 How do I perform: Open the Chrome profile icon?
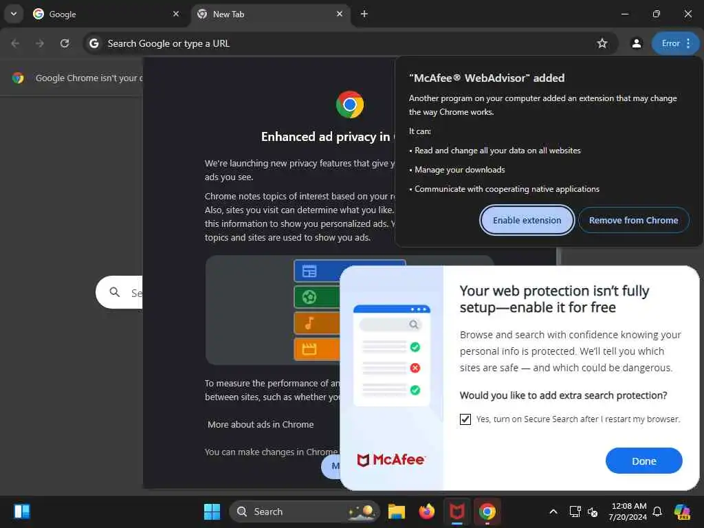tap(636, 43)
